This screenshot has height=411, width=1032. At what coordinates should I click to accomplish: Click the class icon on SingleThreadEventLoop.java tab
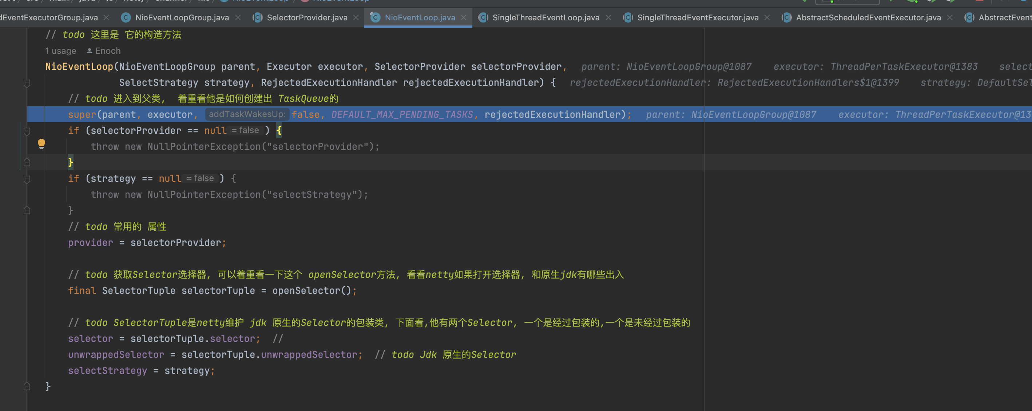tap(483, 17)
